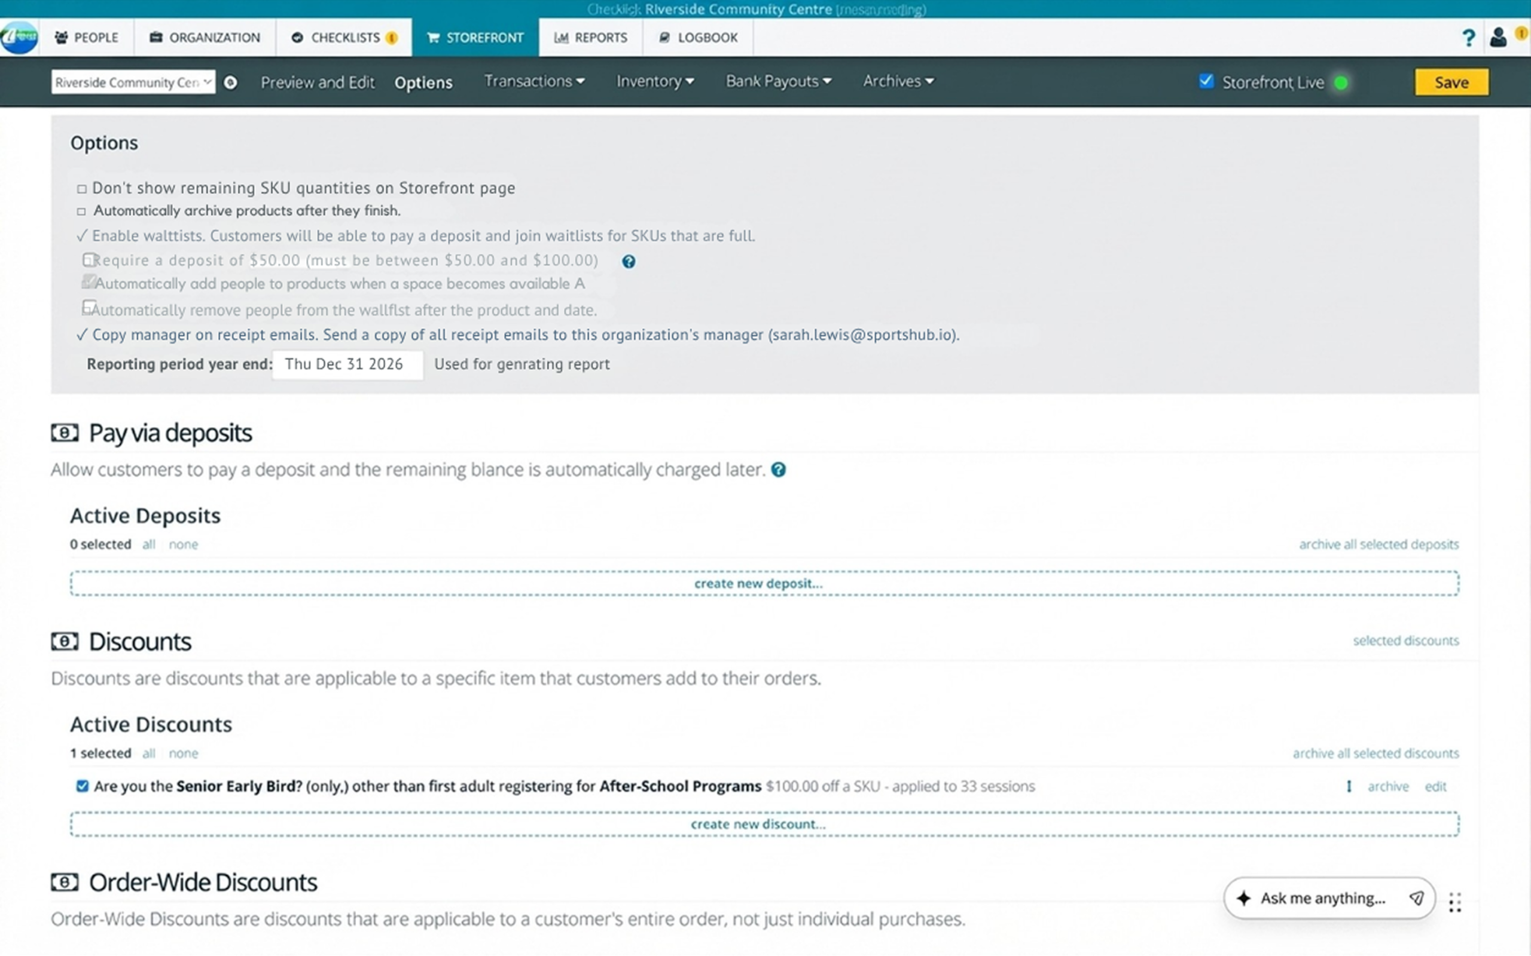The image size is (1531, 956).
Task: Click the Reporting period year end date field
Action: pyautogui.click(x=347, y=365)
